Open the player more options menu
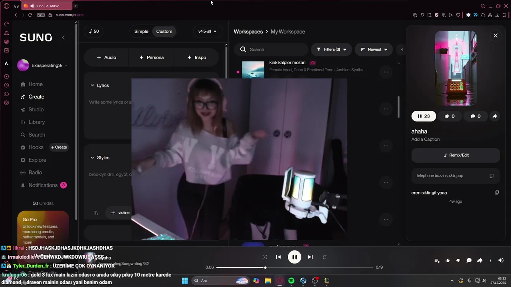This screenshot has width=511, height=287. 490,260
